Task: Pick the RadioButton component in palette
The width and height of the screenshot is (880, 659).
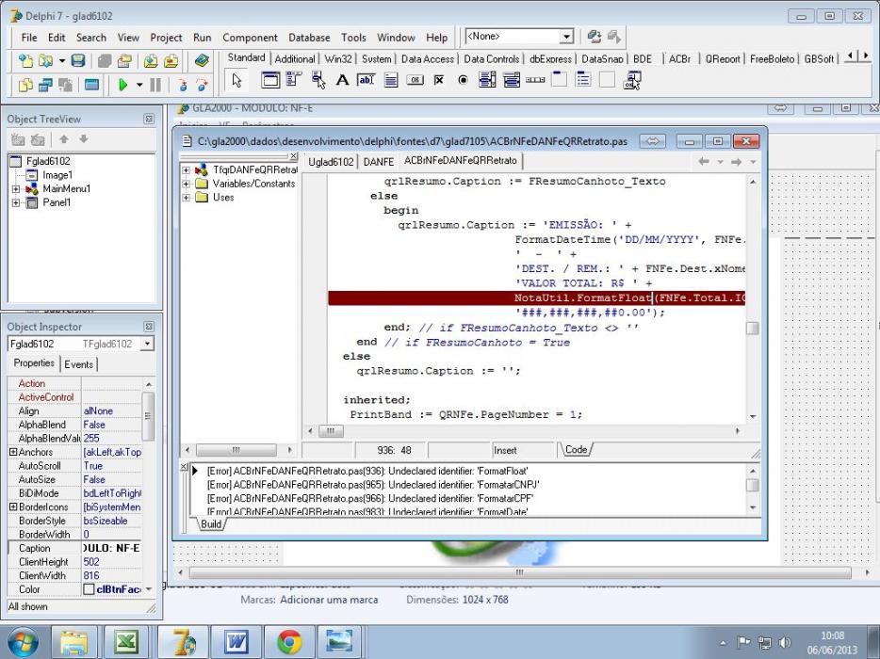Action: (463, 80)
